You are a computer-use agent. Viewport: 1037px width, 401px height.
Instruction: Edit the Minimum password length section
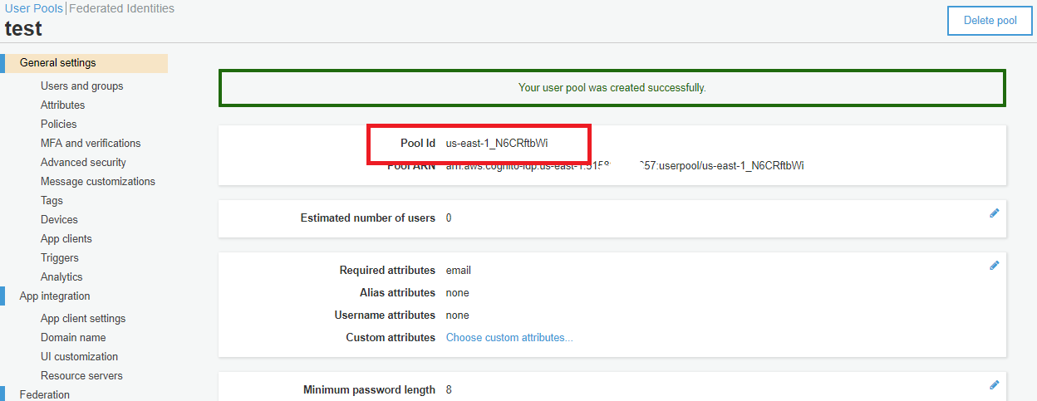(x=994, y=385)
